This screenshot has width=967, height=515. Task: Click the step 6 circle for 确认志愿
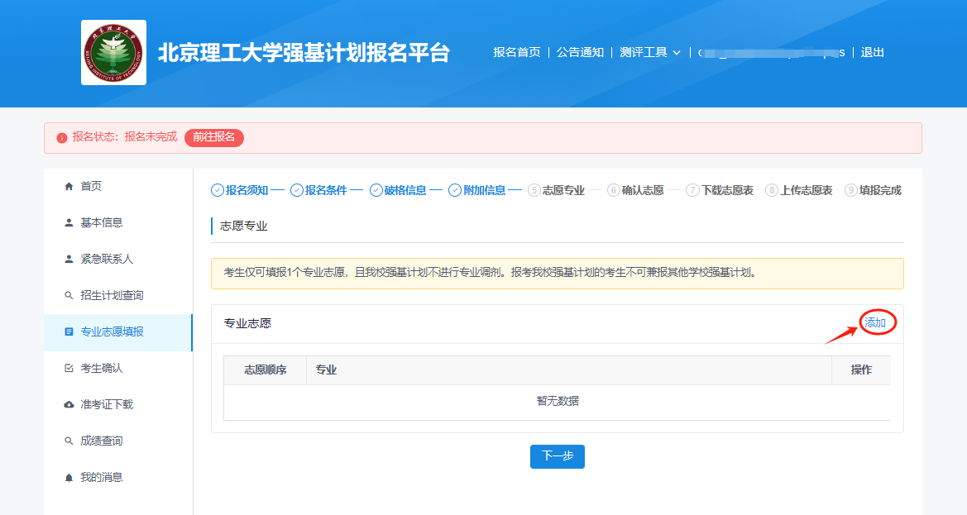tap(613, 190)
